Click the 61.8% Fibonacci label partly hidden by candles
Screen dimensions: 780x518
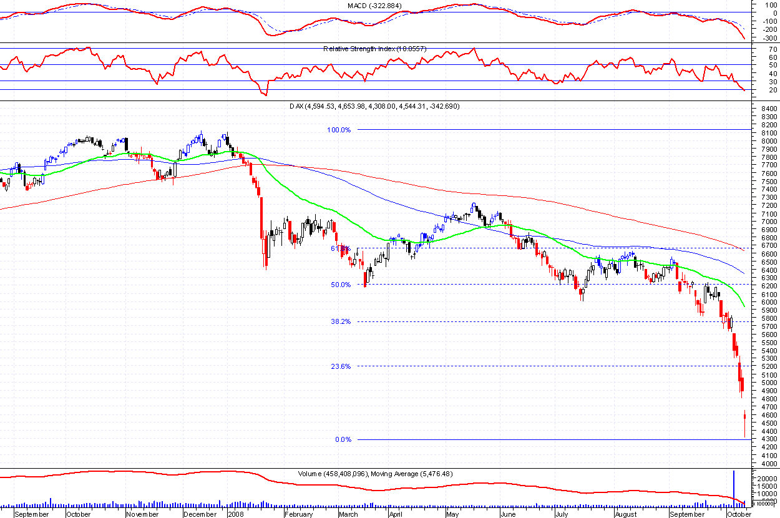coord(341,248)
